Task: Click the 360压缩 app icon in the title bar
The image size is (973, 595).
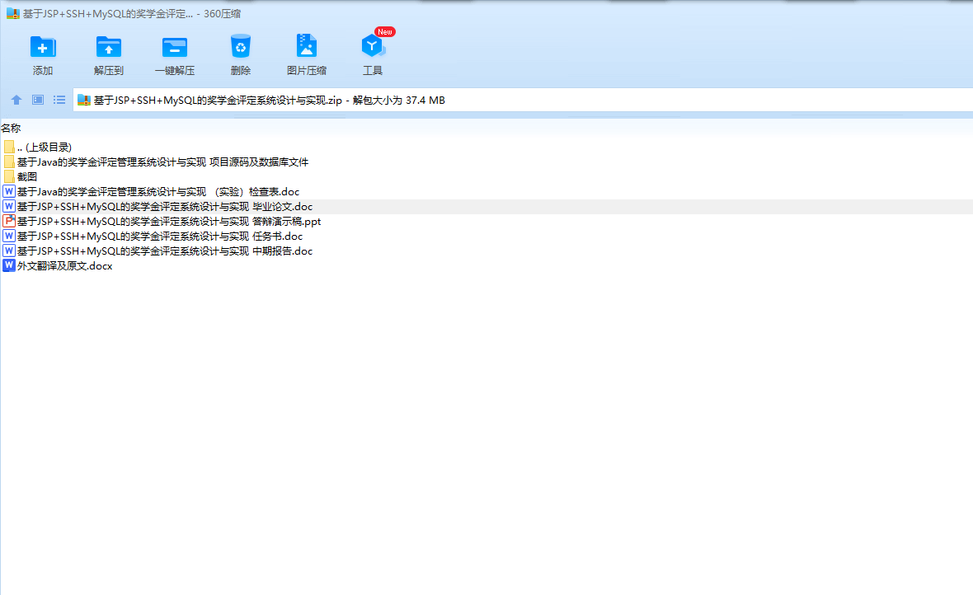Action: [x=13, y=14]
